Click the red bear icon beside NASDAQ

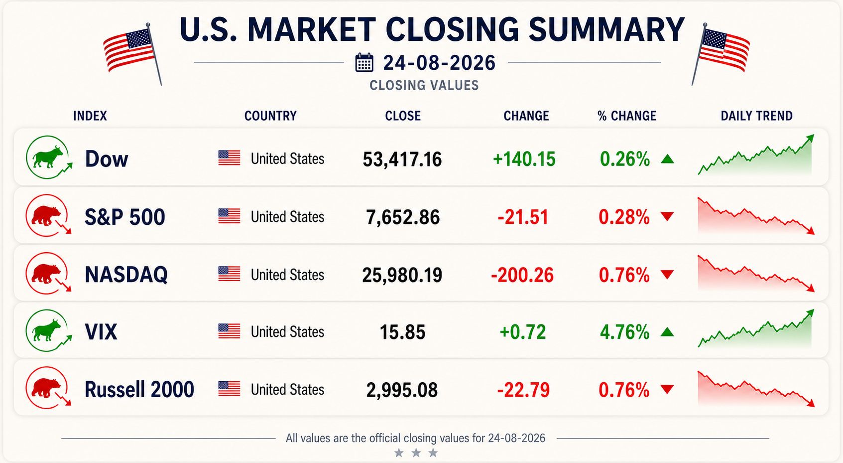pos(49,273)
